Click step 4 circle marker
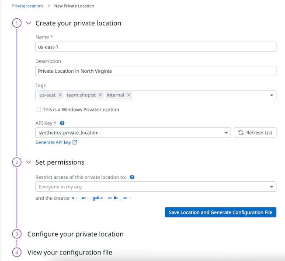This screenshot has height=261, width=285. pos(17,252)
